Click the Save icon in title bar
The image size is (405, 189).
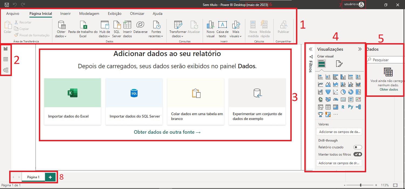7,5
